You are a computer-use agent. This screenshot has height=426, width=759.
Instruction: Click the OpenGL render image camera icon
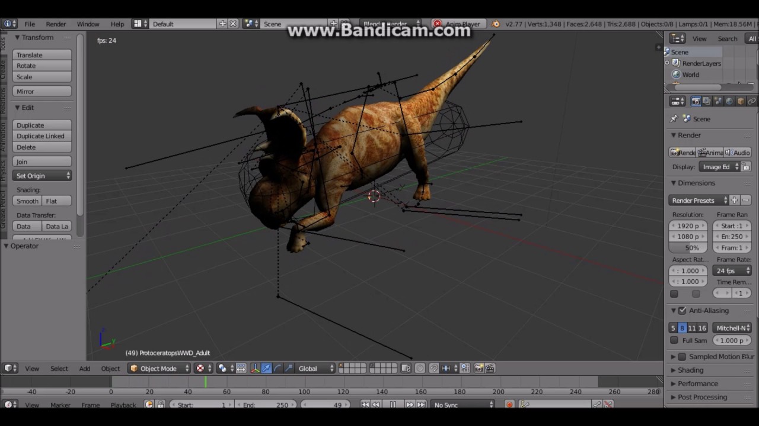pos(478,368)
